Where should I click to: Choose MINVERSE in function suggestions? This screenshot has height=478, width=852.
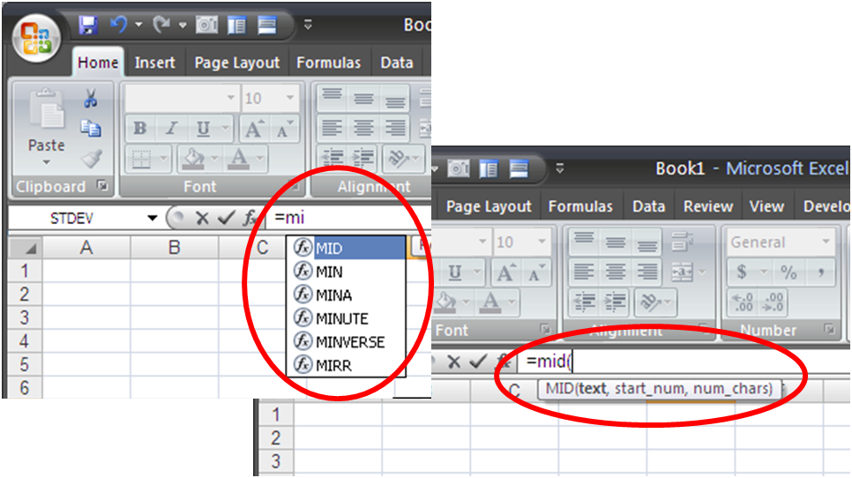pos(346,341)
